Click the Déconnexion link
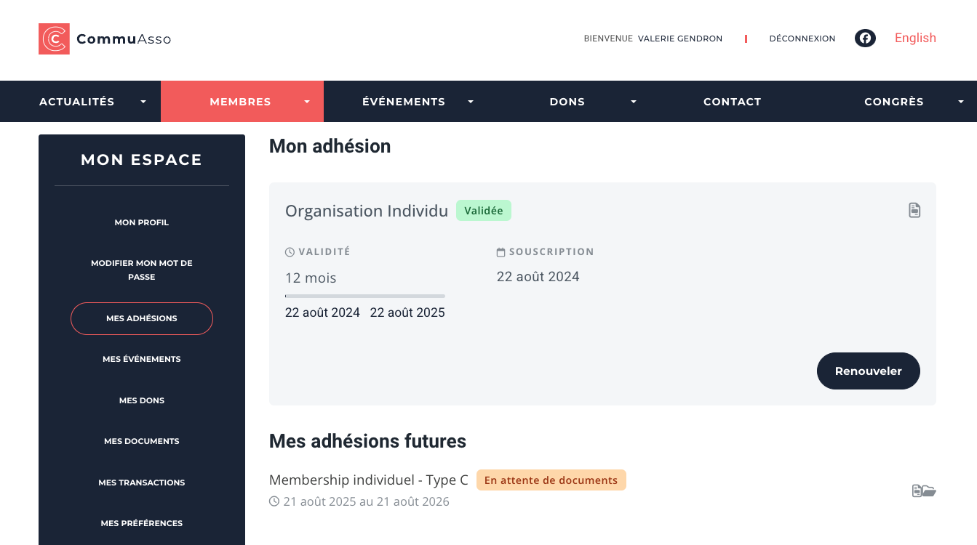The height and width of the screenshot is (545, 977). tap(802, 39)
